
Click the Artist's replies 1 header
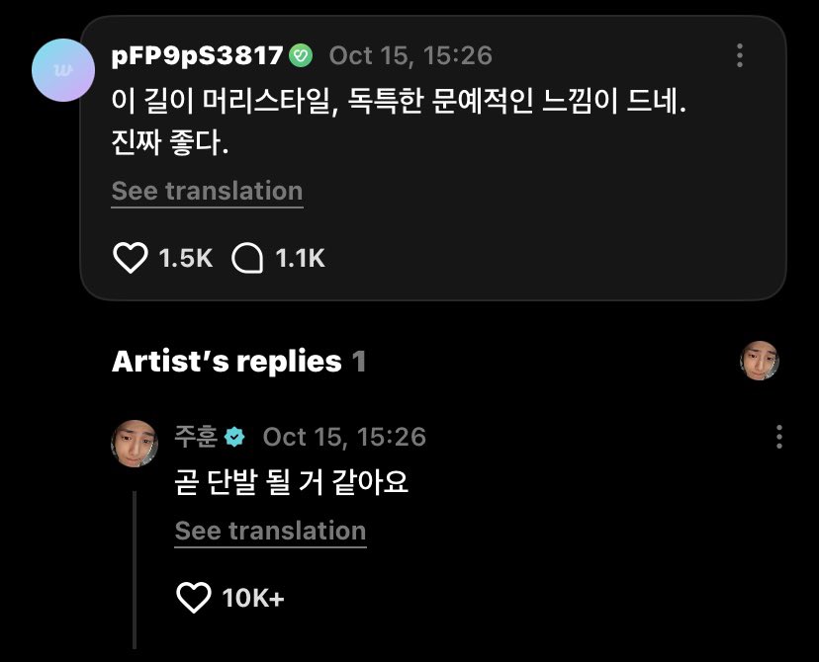238,361
